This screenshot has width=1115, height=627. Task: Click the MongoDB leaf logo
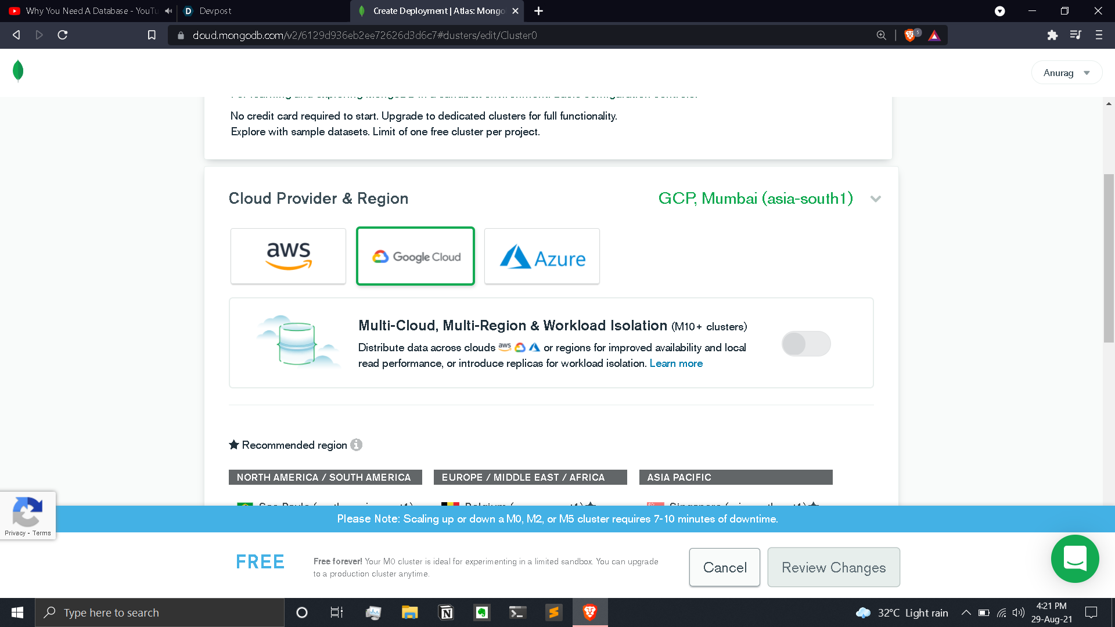pyautogui.click(x=18, y=71)
